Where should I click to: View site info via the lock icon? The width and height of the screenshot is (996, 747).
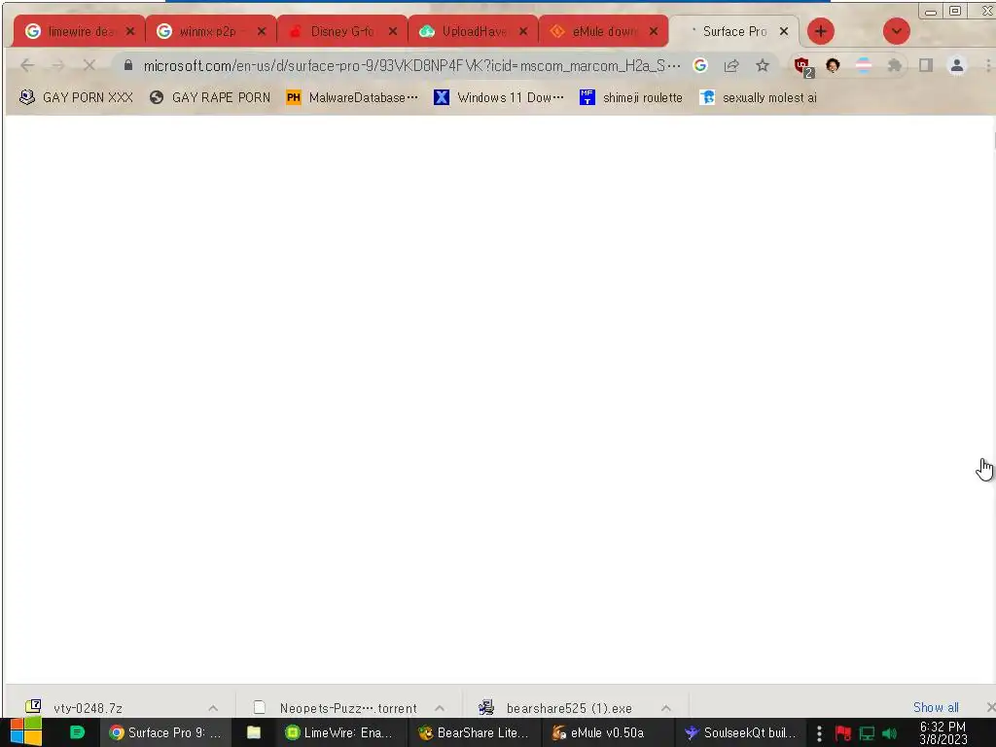128,65
